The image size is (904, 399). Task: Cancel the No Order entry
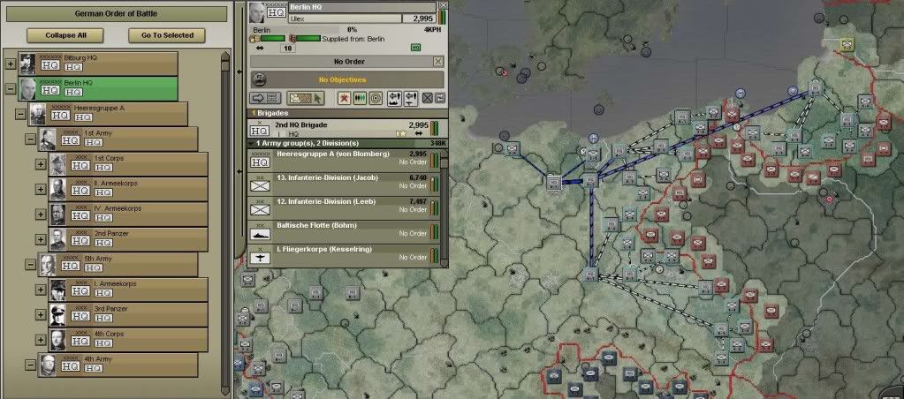click(438, 62)
